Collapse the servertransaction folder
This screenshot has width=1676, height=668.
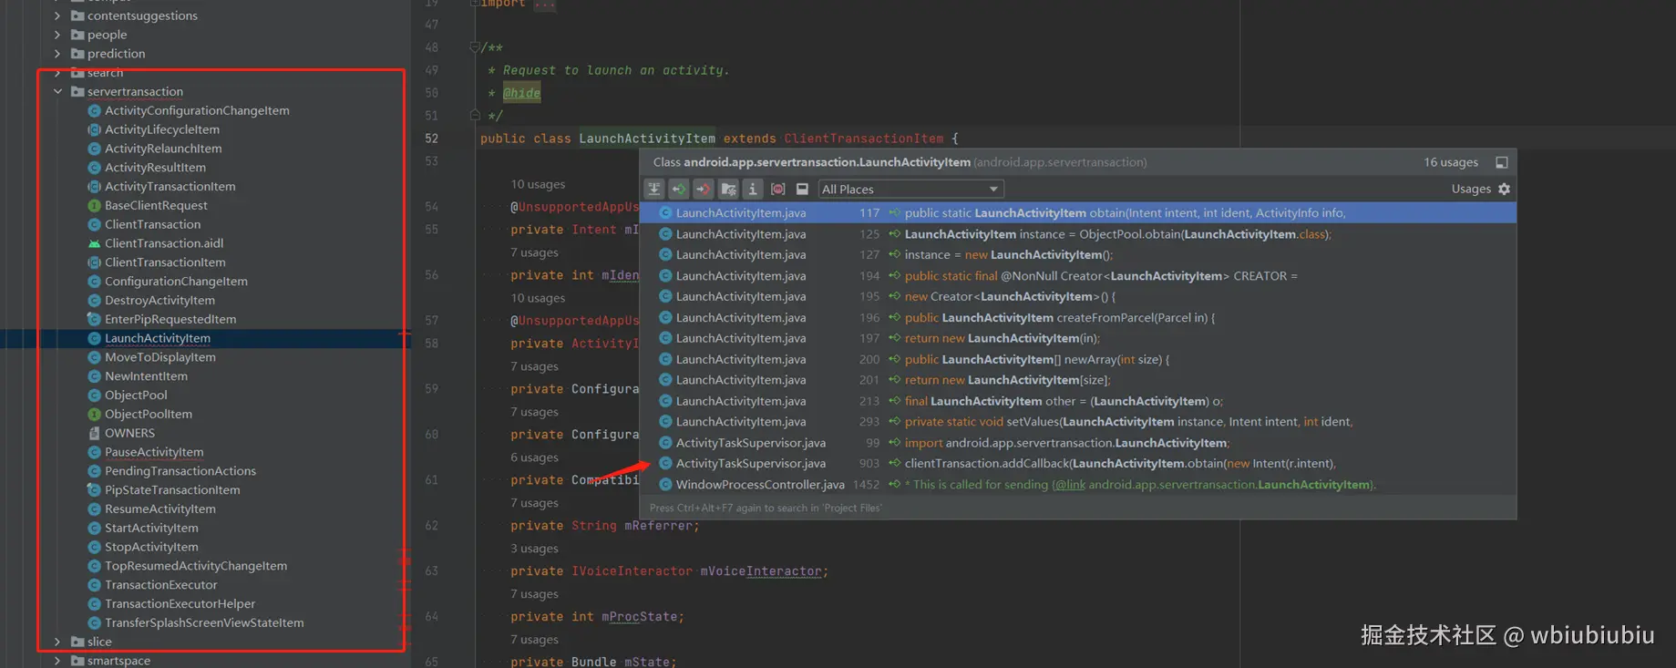click(x=57, y=91)
